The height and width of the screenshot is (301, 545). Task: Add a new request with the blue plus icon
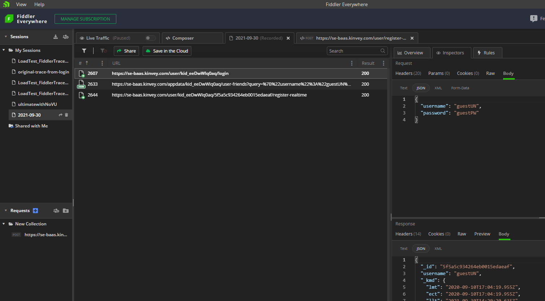click(35, 211)
